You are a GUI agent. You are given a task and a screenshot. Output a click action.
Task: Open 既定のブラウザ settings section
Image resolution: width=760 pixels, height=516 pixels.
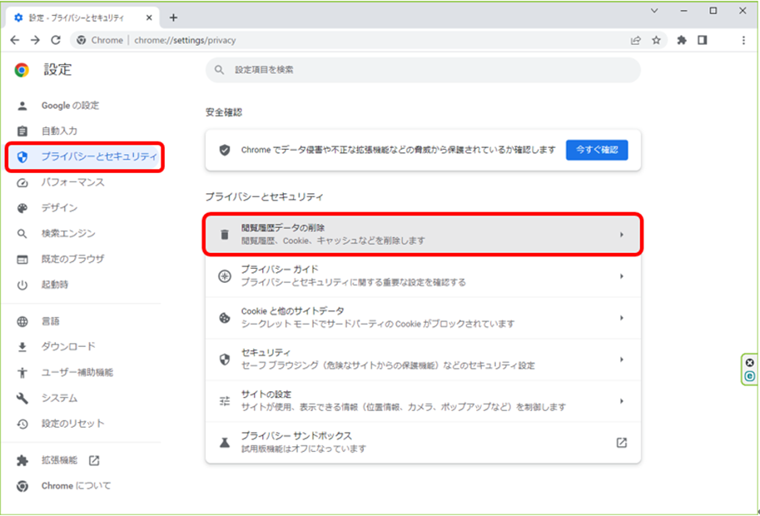click(72, 259)
